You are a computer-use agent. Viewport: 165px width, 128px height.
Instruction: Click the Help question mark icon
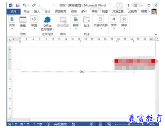(128, 6)
